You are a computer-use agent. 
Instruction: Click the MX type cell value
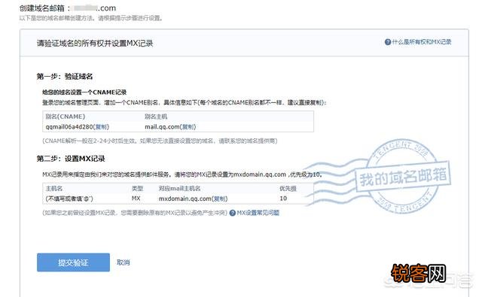pyautogui.click(x=136, y=199)
